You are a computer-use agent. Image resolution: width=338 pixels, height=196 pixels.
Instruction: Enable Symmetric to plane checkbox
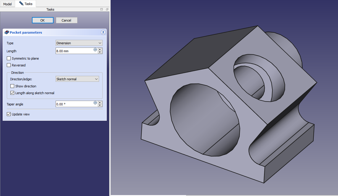coord(9,58)
